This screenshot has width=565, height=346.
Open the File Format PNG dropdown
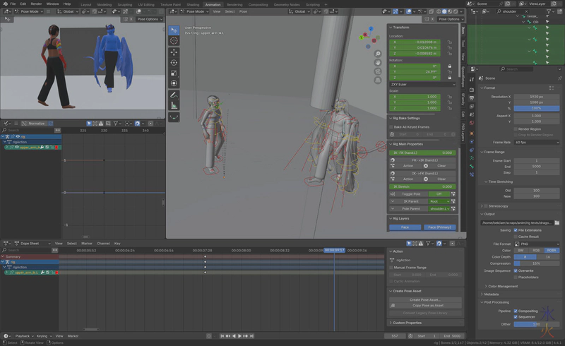[x=537, y=244]
